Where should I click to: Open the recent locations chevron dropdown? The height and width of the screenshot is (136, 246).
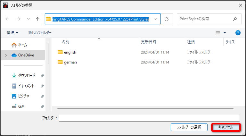tap(29, 19)
